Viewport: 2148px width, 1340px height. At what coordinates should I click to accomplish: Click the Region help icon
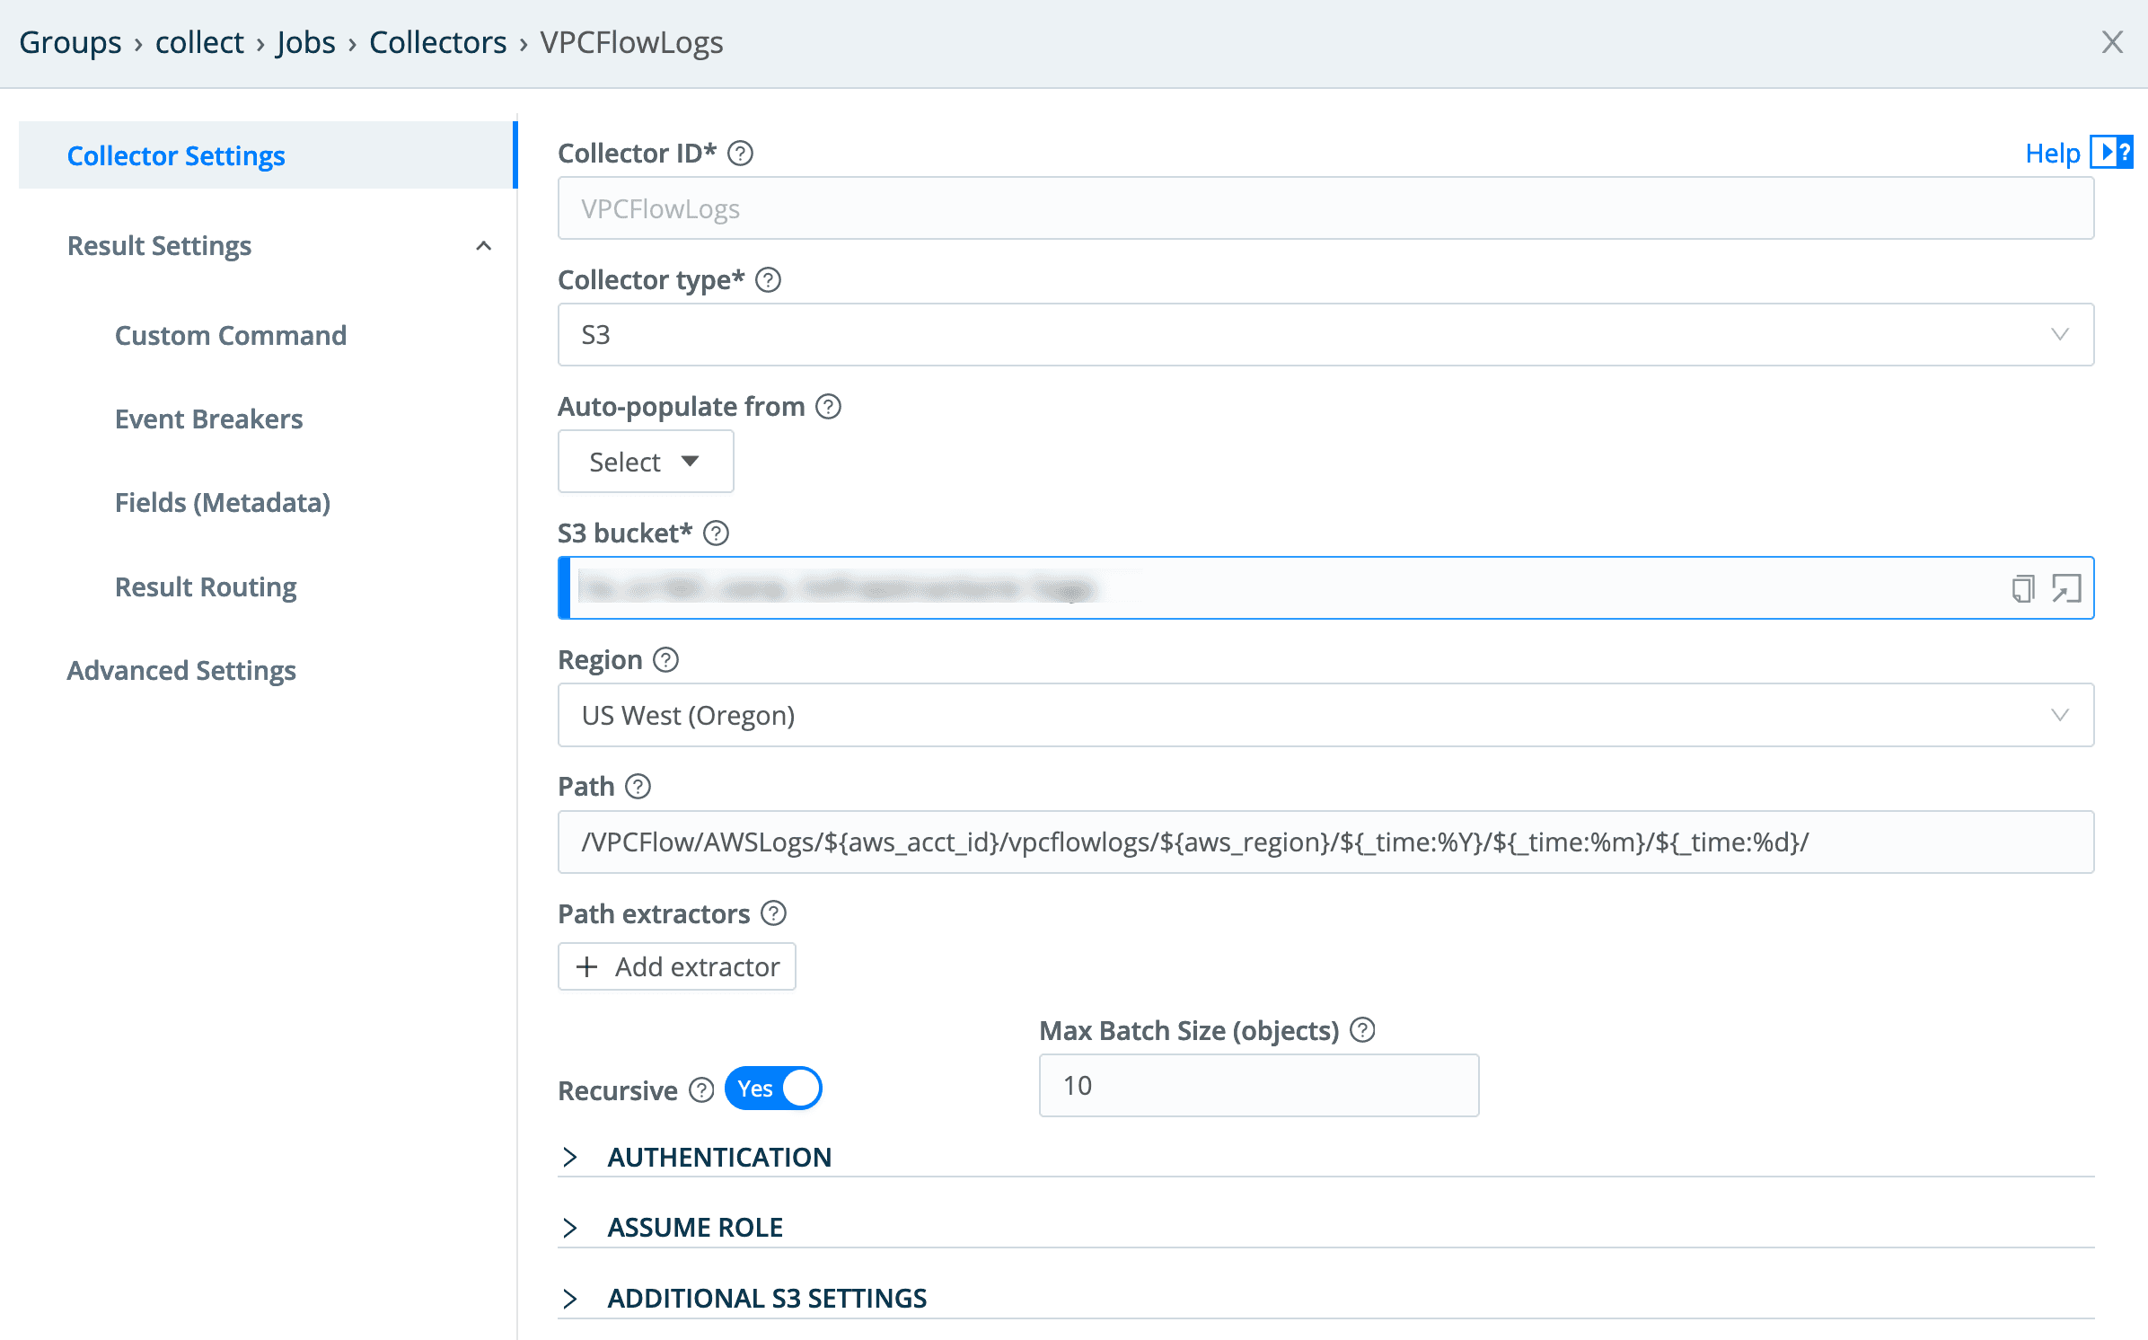point(665,659)
